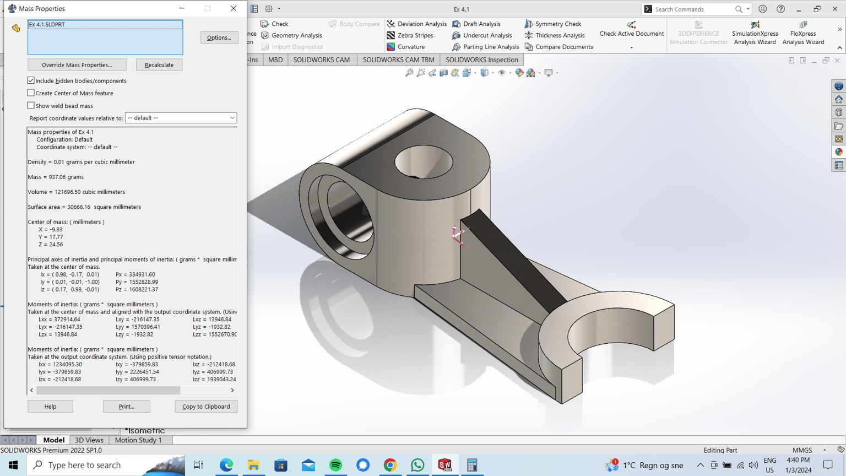Open the Options gear icon

pos(269,9)
